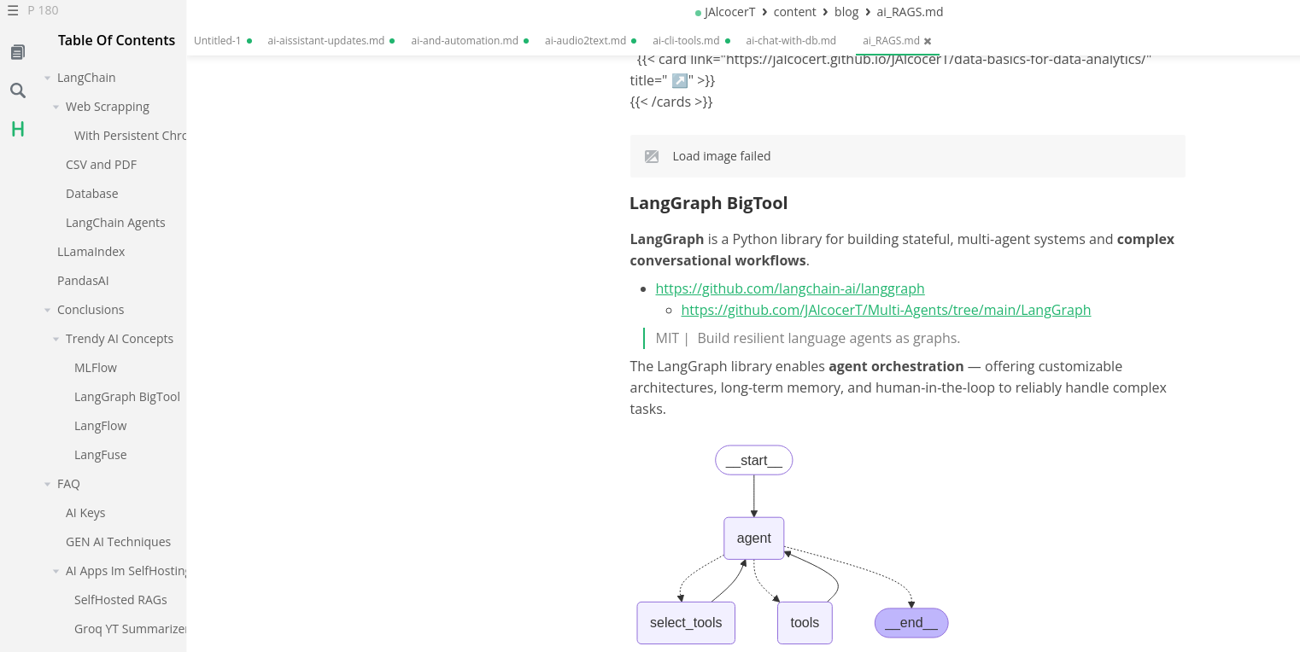Open the search panel icon
The width and height of the screenshot is (1300, 652).
[x=17, y=90]
